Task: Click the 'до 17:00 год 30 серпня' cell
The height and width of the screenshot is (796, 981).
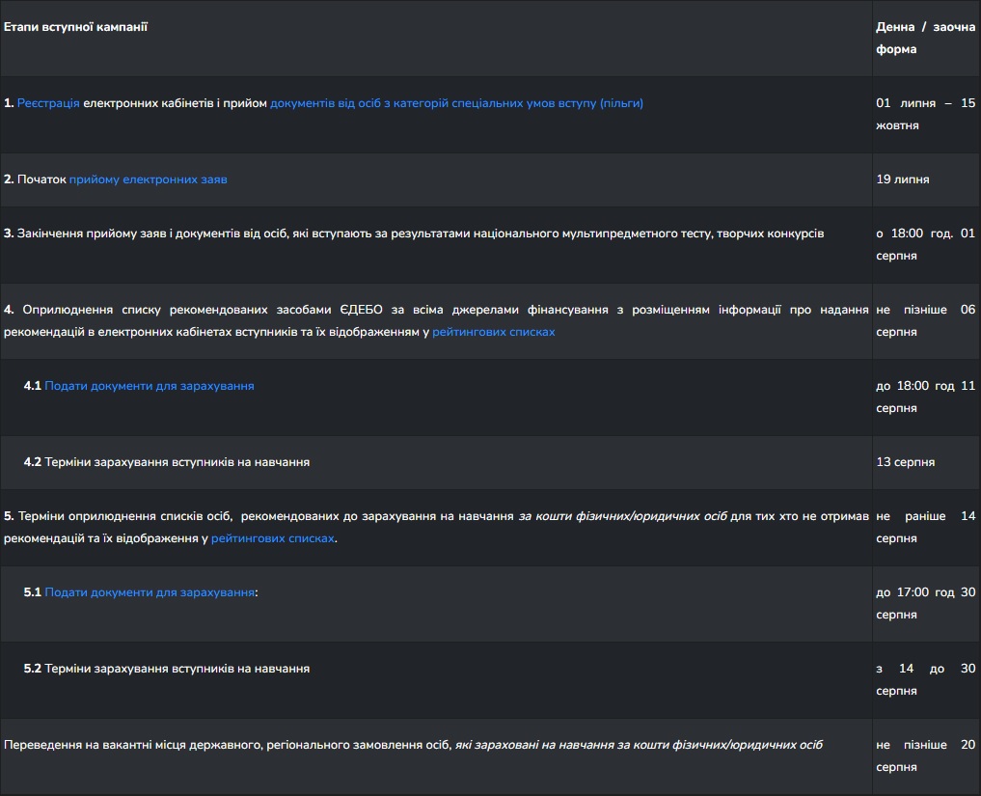Action: 925,604
